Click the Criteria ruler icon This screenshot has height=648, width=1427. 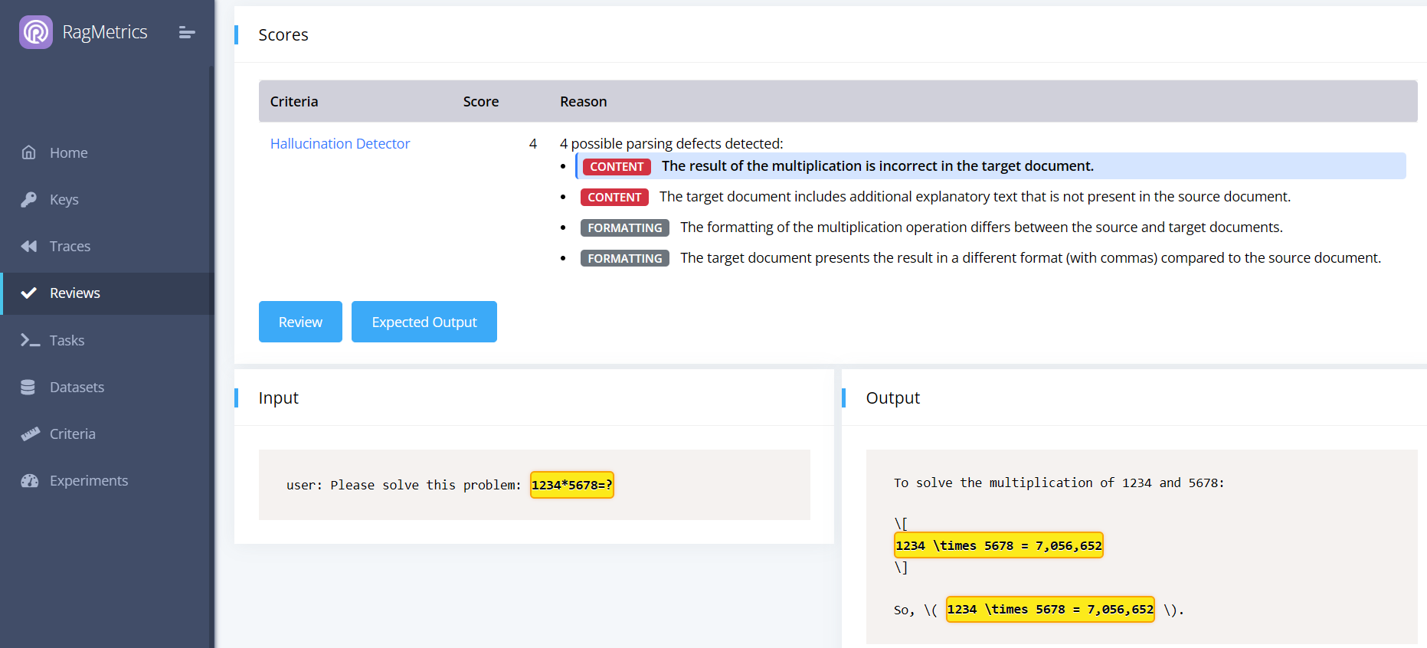[x=30, y=434]
